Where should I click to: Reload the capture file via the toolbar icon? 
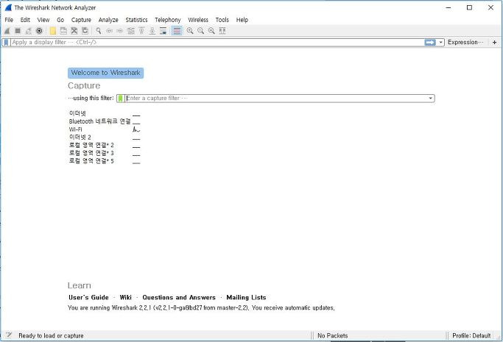tap(85, 31)
